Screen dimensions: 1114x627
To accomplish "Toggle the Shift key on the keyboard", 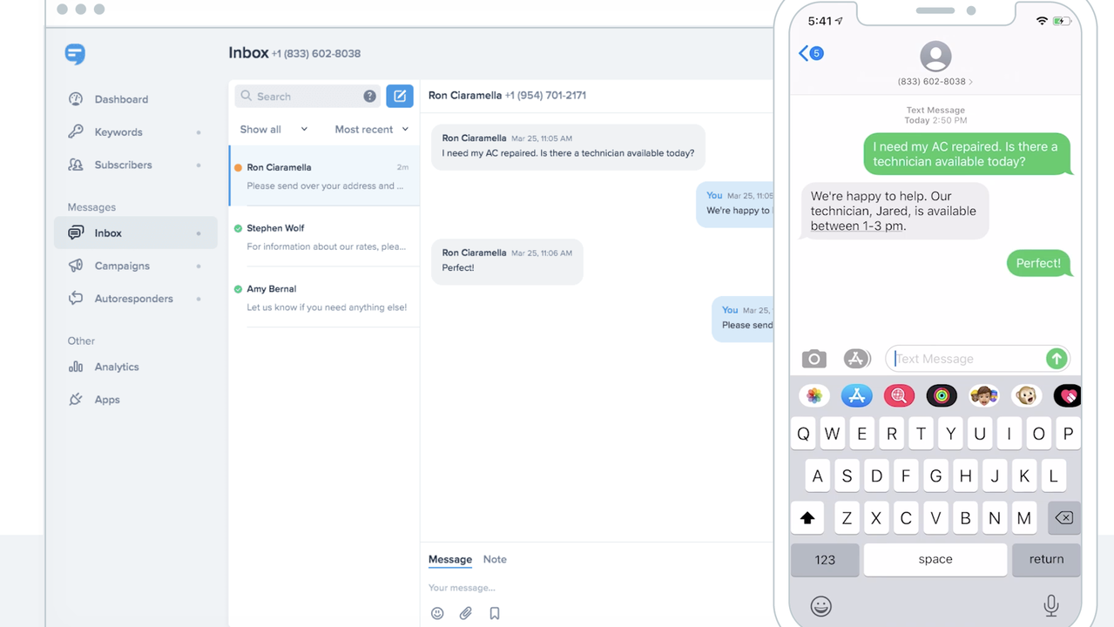I will point(807,517).
